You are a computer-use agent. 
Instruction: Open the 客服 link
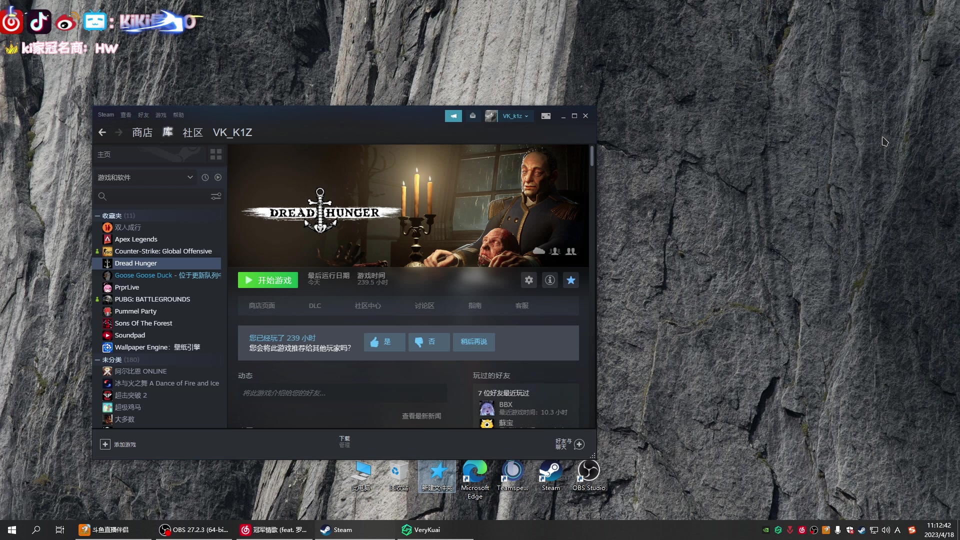coord(522,306)
